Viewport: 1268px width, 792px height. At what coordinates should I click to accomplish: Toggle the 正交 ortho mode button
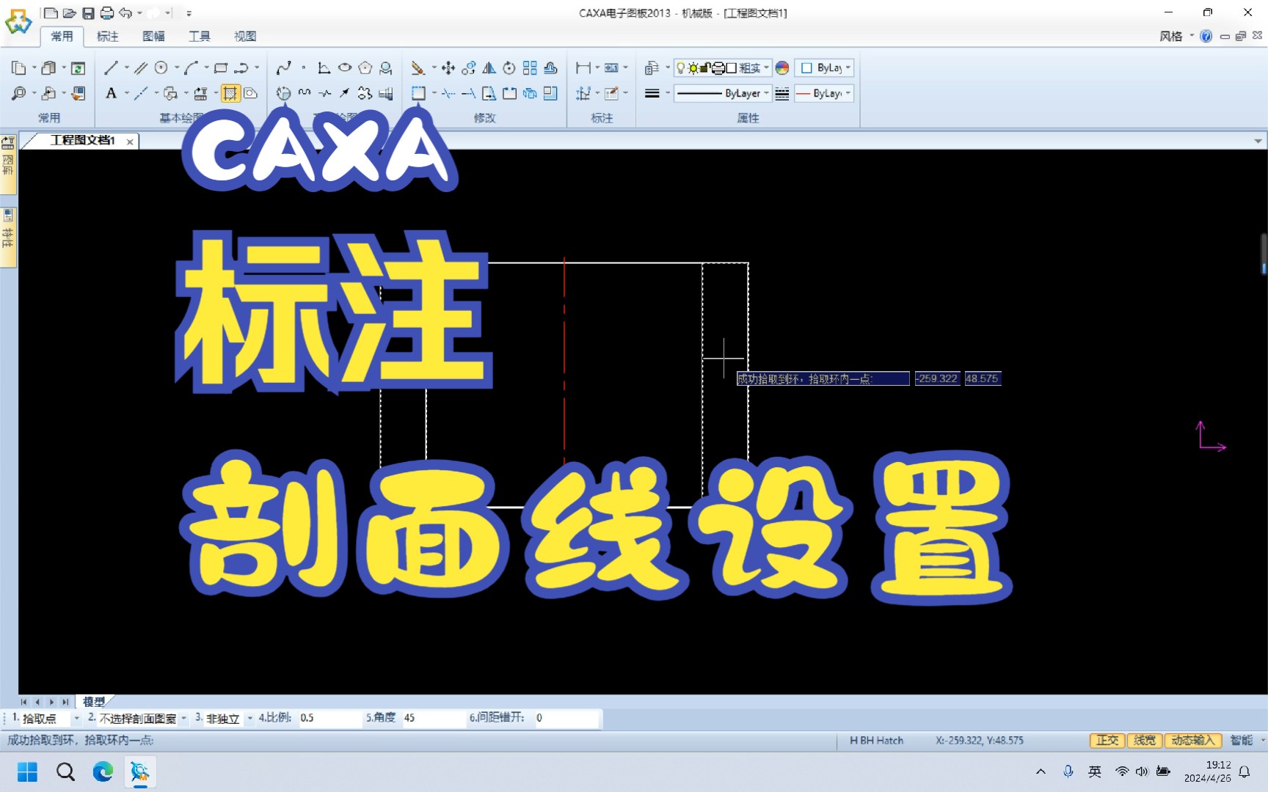pyautogui.click(x=1107, y=741)
